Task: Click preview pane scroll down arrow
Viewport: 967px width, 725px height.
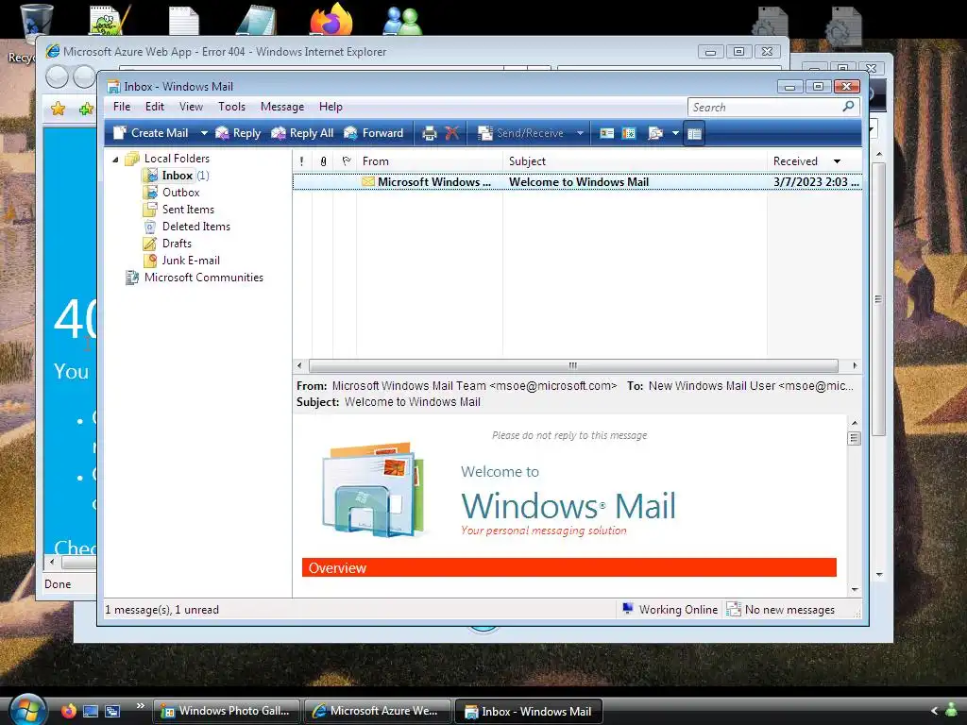Action: click(x=854, y=589)
